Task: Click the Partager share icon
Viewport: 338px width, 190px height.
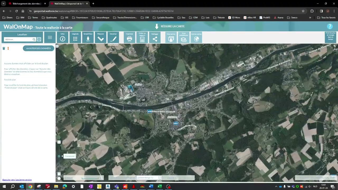Action: [x=155, y=39]
